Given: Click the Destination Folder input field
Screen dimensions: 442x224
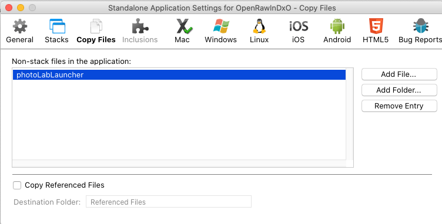Looking at the screenshot, I should click(169, 202).
